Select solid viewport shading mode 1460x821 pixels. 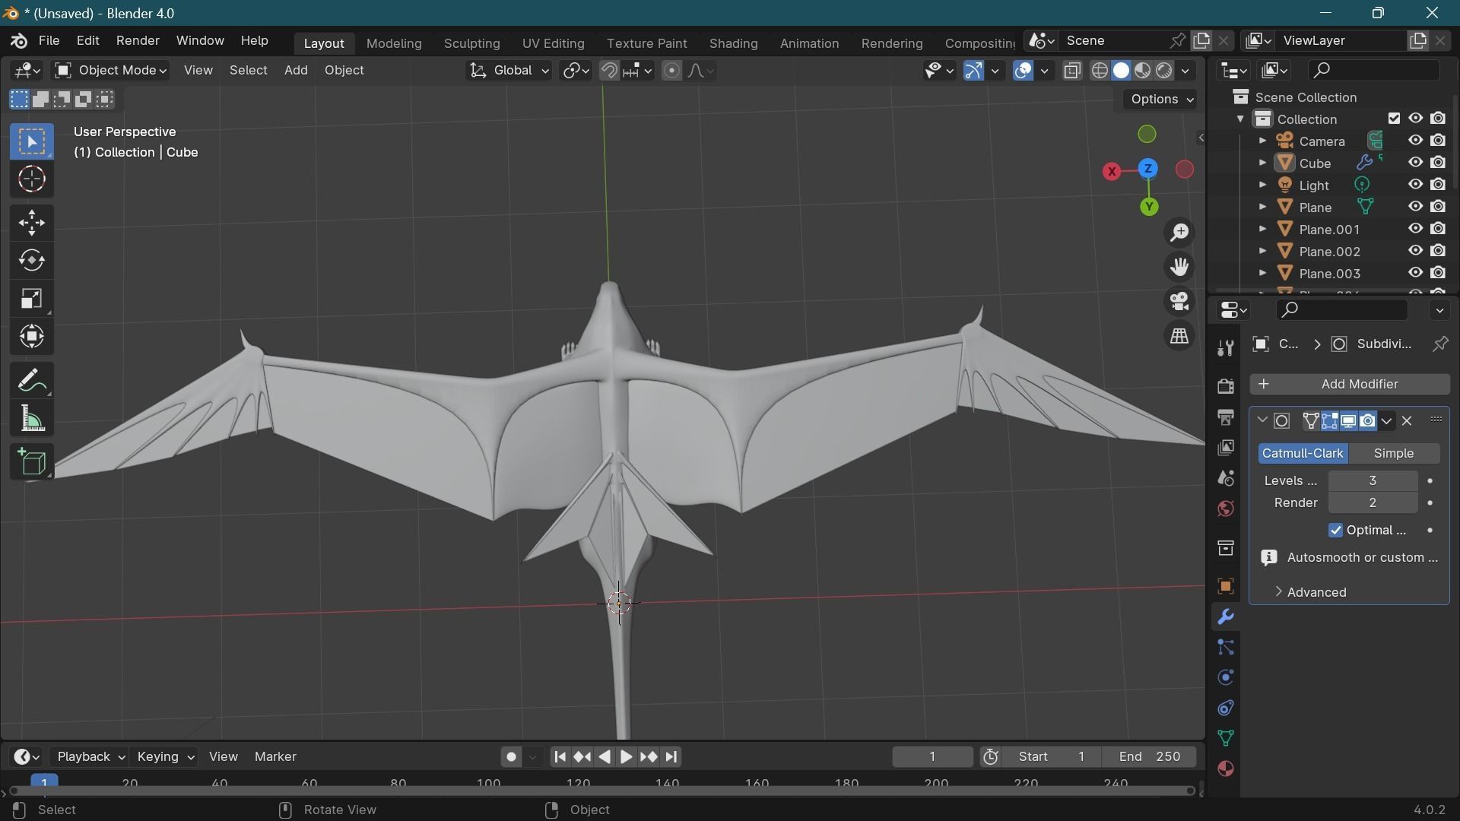click(1121, 71)
